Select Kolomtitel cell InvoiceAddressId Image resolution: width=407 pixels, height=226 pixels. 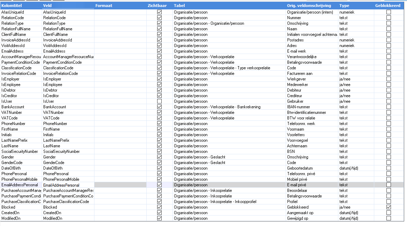[x=21, y=40]
